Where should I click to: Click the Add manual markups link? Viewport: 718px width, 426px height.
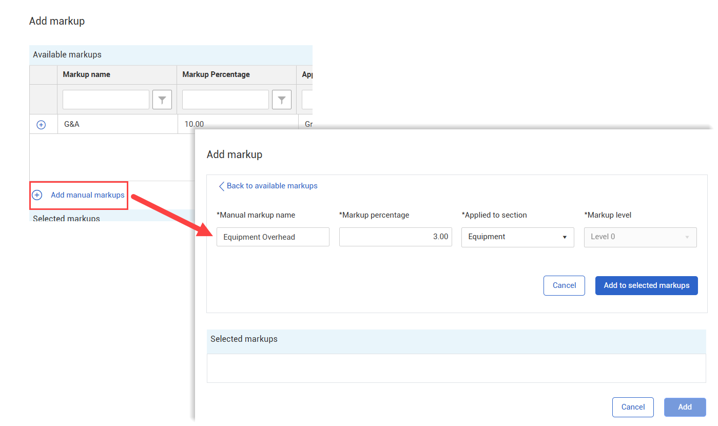[x=87, y=195]
